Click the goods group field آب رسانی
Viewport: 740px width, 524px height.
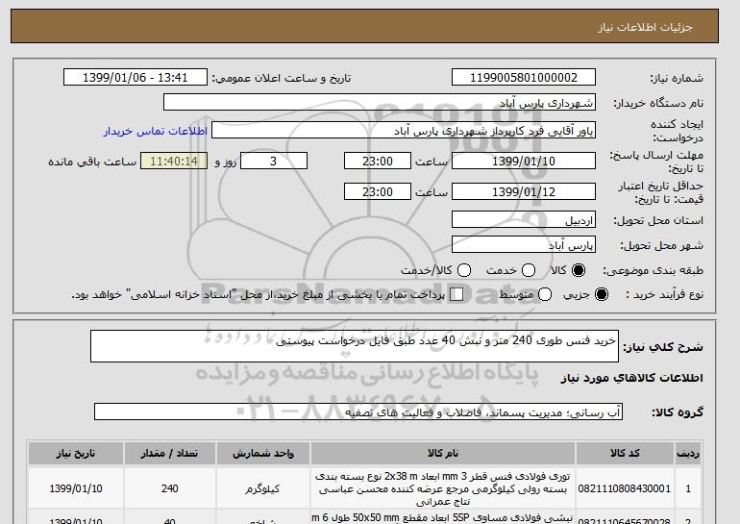click(x=358, y=412)
